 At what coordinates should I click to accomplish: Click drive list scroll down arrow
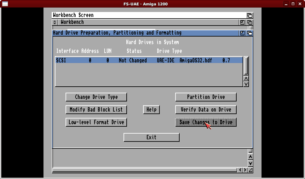coord(246,84)
